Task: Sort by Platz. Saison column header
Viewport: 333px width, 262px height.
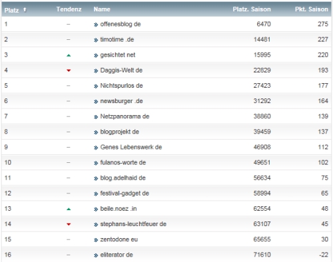Action: pyautogui.click(x=252, y=9)
